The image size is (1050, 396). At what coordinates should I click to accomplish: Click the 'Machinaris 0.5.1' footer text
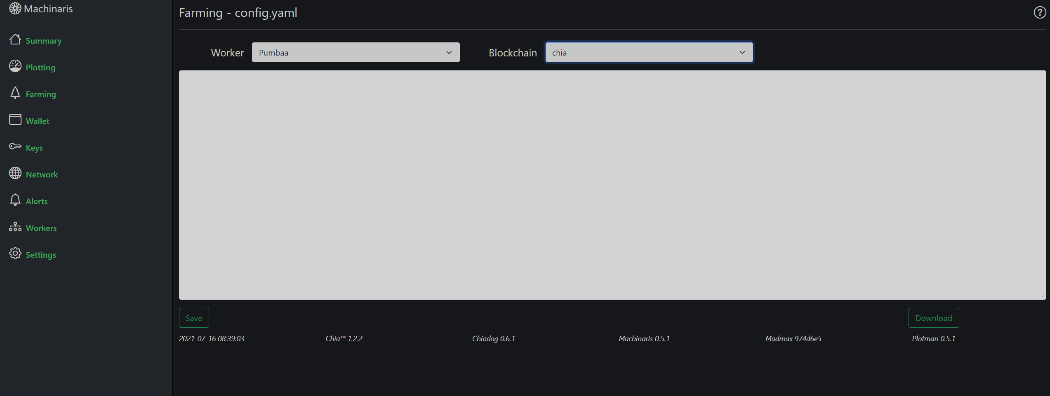[x=644, y=339]
